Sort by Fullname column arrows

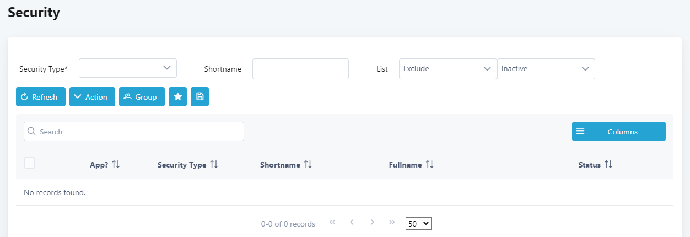tap(430, 165)
